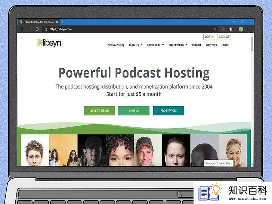Click the libsyn logo
The height and width of the screenshot is (204, 272).
[49, 43]
